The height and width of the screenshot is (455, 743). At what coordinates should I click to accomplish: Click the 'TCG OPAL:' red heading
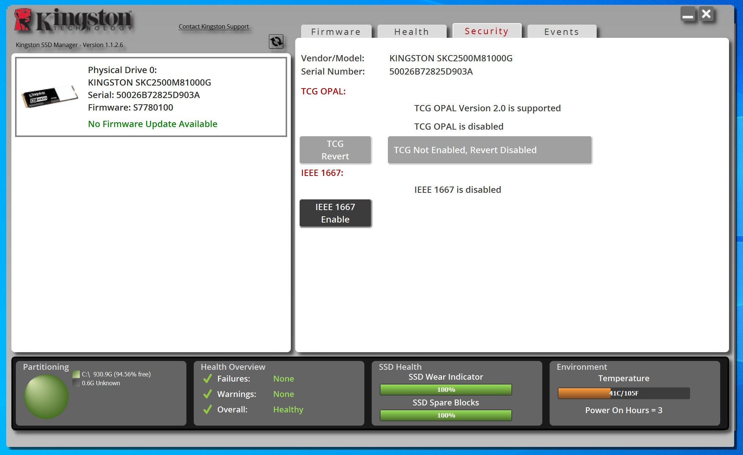point(324,91)
